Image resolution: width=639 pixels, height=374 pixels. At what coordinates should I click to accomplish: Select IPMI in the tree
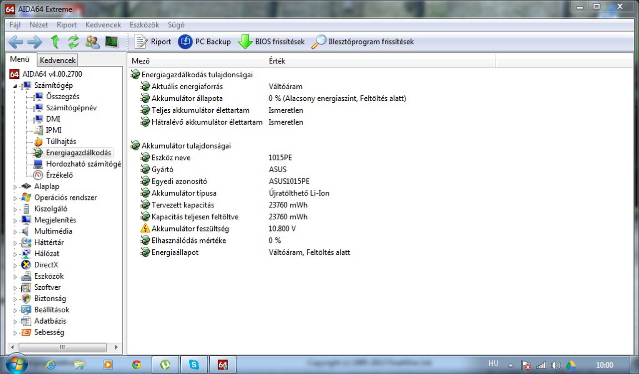coord(54,130)
